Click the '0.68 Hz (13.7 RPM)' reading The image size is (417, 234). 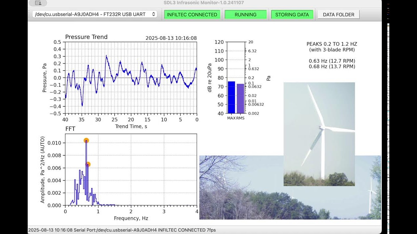coord(332,67)
